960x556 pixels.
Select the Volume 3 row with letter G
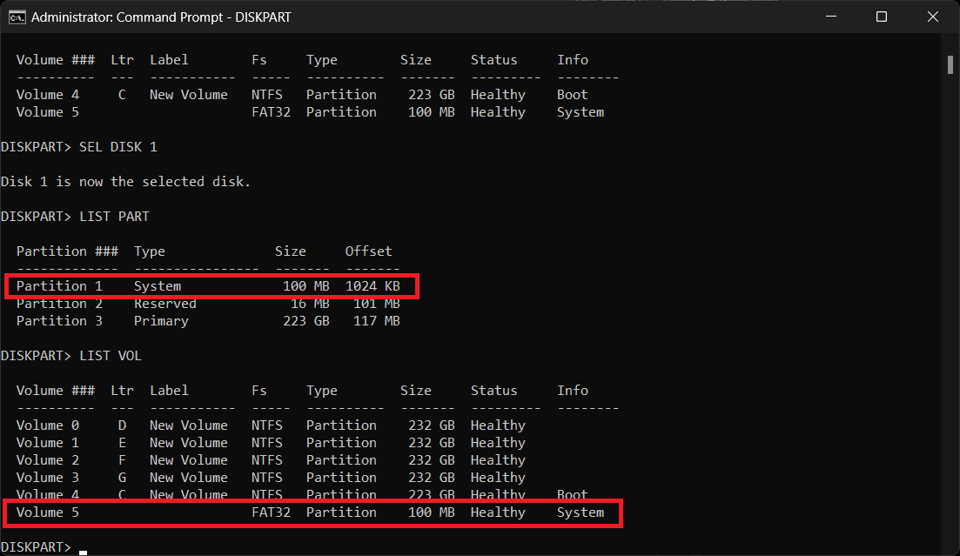coord(270,478)
